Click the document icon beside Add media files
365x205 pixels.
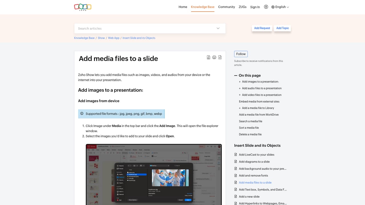tap(236, 183)
